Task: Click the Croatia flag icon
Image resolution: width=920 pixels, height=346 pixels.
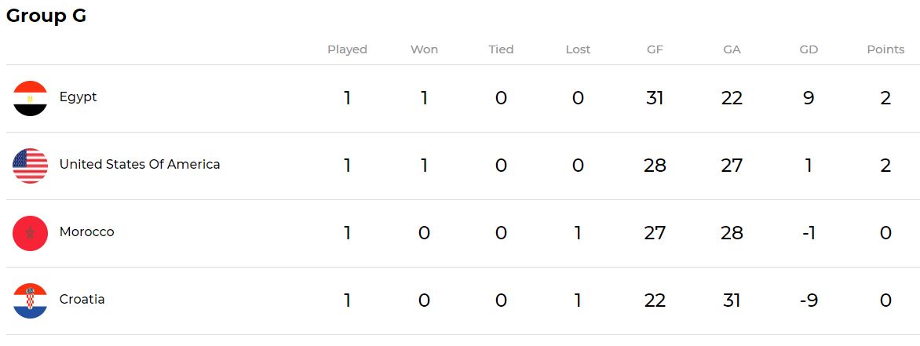Action: pyautogui.click(x=31, y=300)
